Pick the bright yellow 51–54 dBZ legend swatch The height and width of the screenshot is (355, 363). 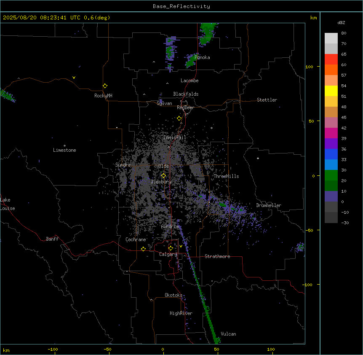331,91
